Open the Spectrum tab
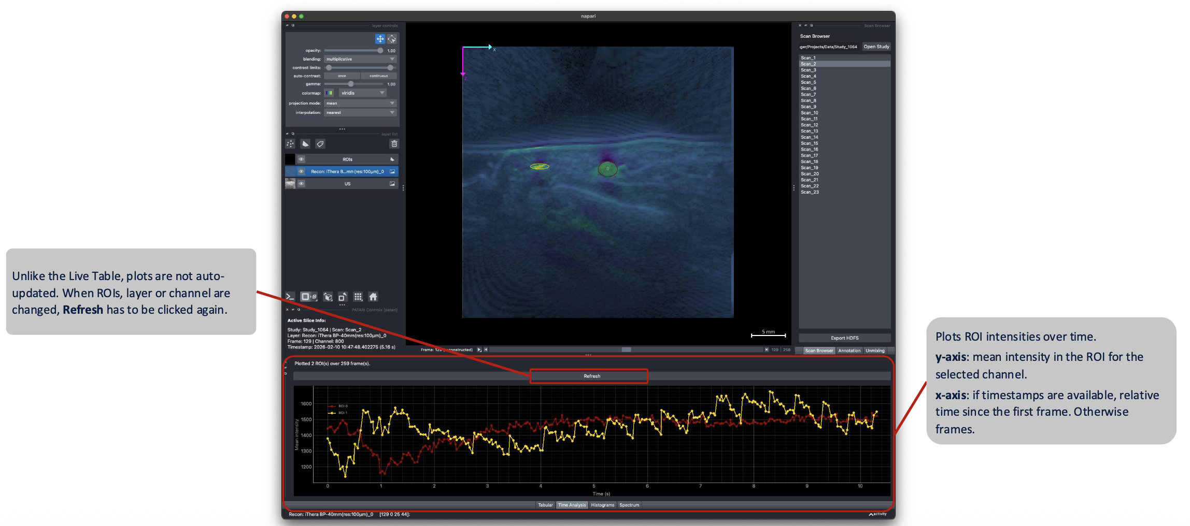The height and width of the screenshot is (526, 1190). (x=629, y=505)
